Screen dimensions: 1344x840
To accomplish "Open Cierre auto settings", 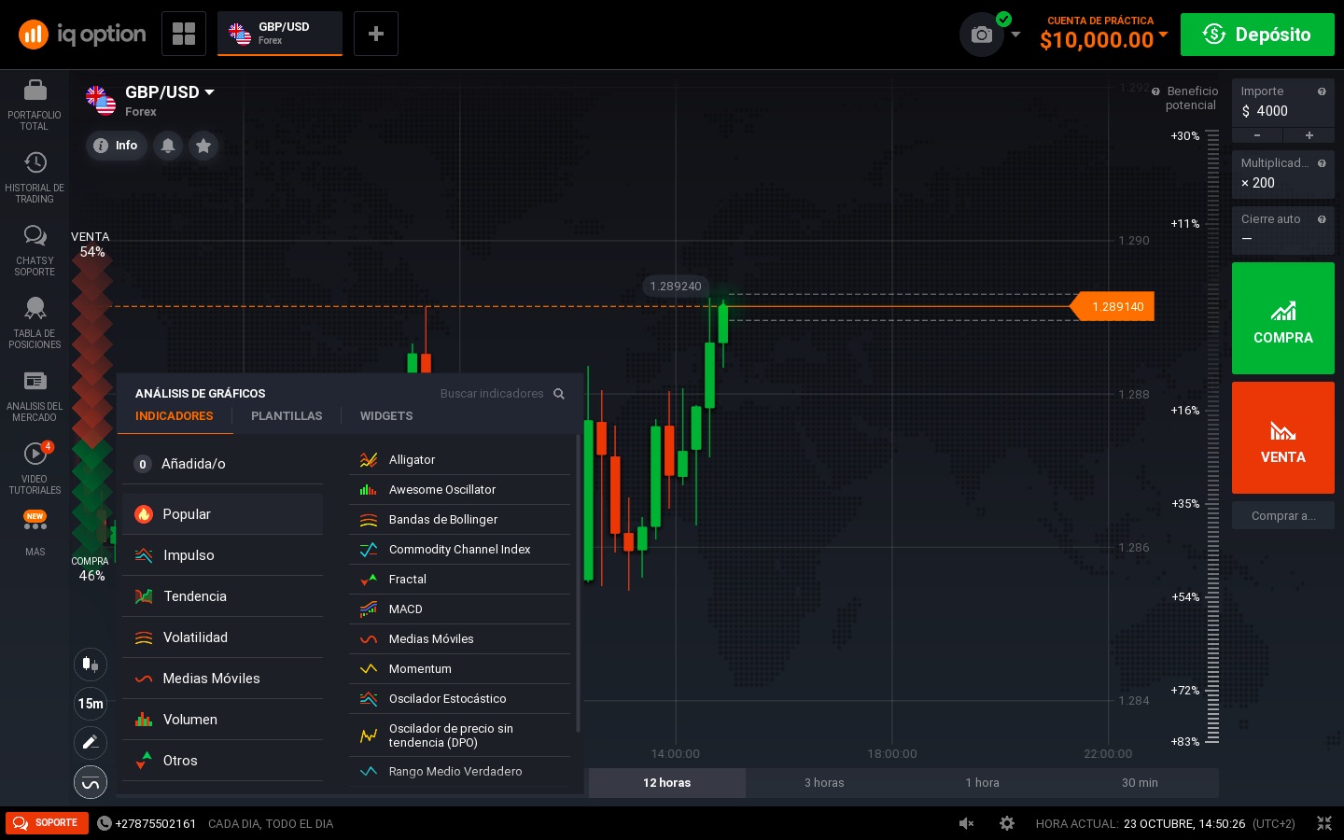I will 1283,230.
